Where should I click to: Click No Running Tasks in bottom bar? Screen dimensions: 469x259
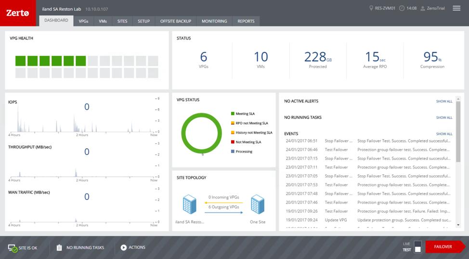pos(85,247)
